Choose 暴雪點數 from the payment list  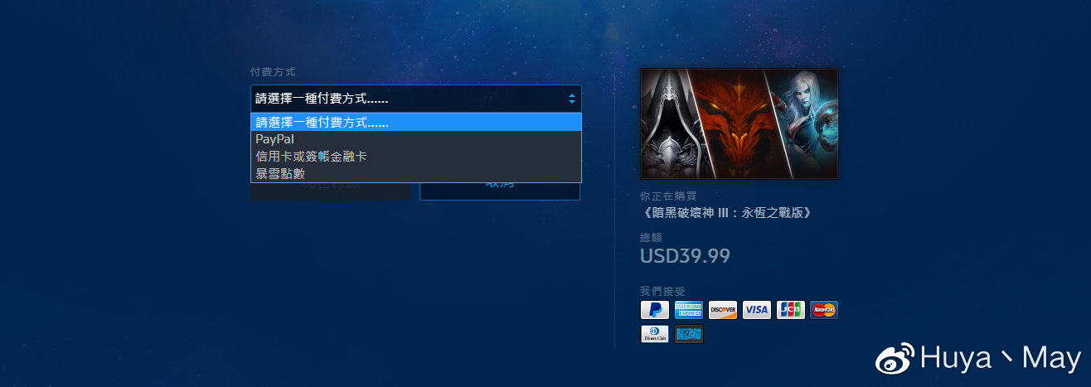416,173
